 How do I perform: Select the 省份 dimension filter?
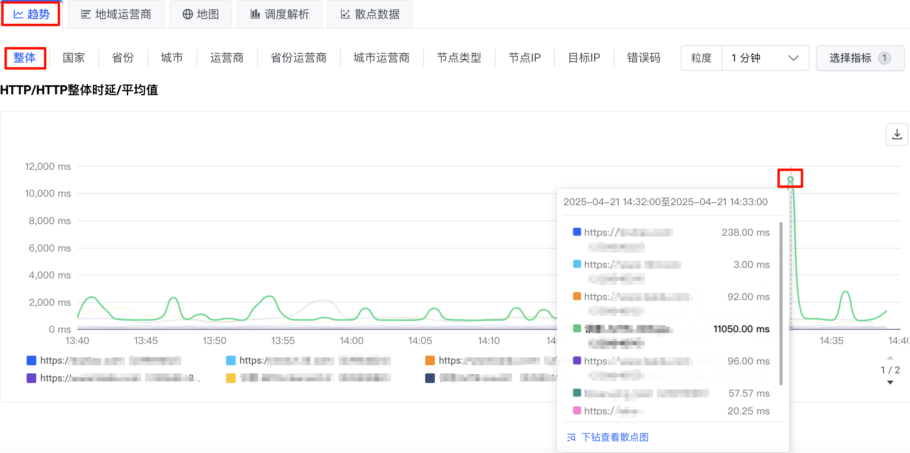pyautogui.click(x=123, y=58)
